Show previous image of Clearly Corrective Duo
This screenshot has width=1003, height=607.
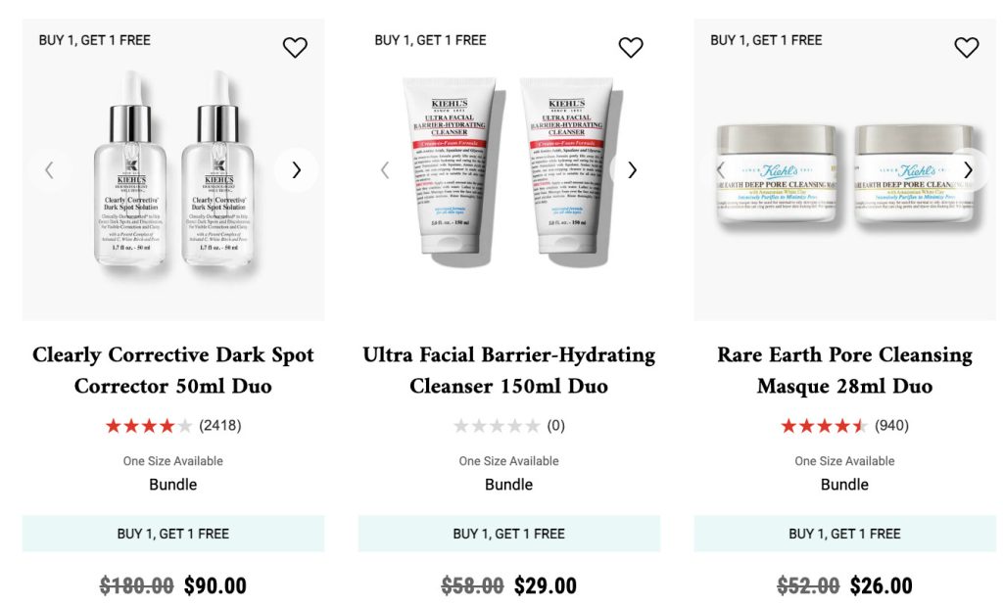click(49, 170)
